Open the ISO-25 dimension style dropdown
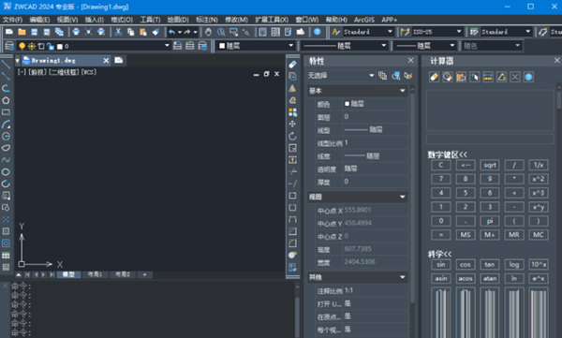The height and width of the screenshot is (338, 562). click(x=459, y=32)
